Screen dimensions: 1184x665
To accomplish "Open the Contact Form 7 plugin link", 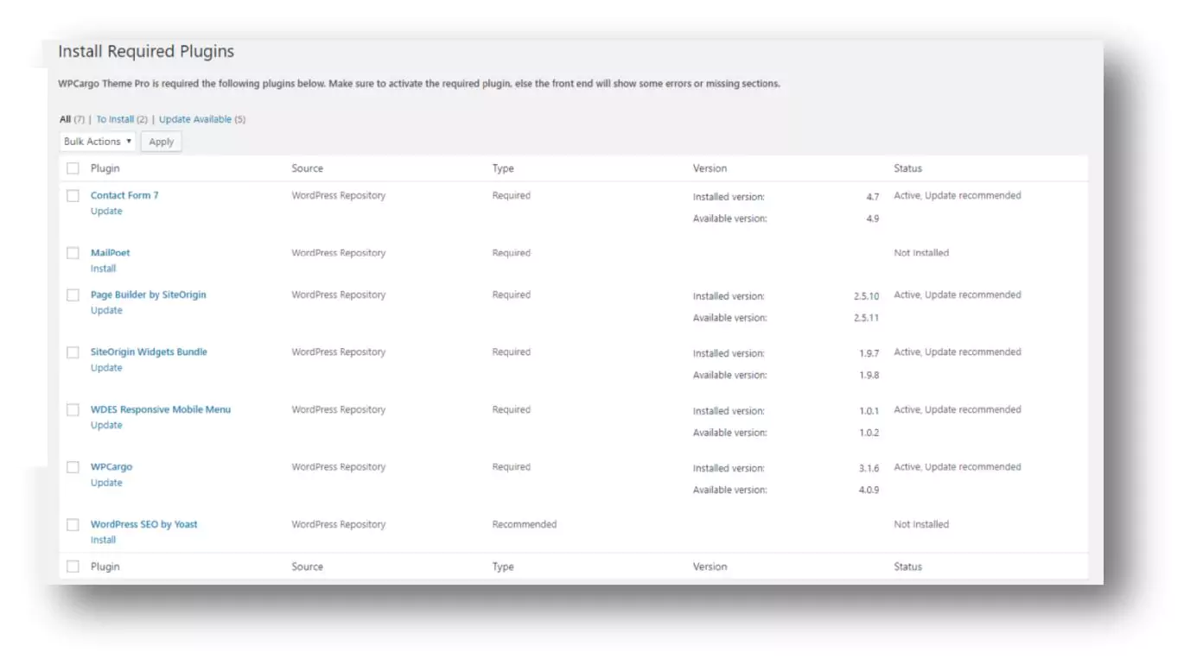I will [x=124, y=195].
